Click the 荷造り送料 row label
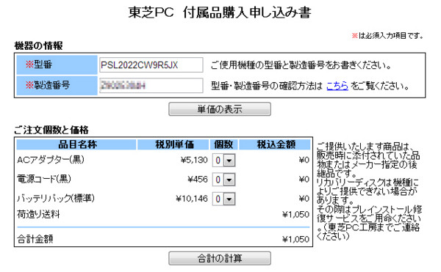Image resolution: width=441 pixels, height=272 pixels. click(38, 215)
